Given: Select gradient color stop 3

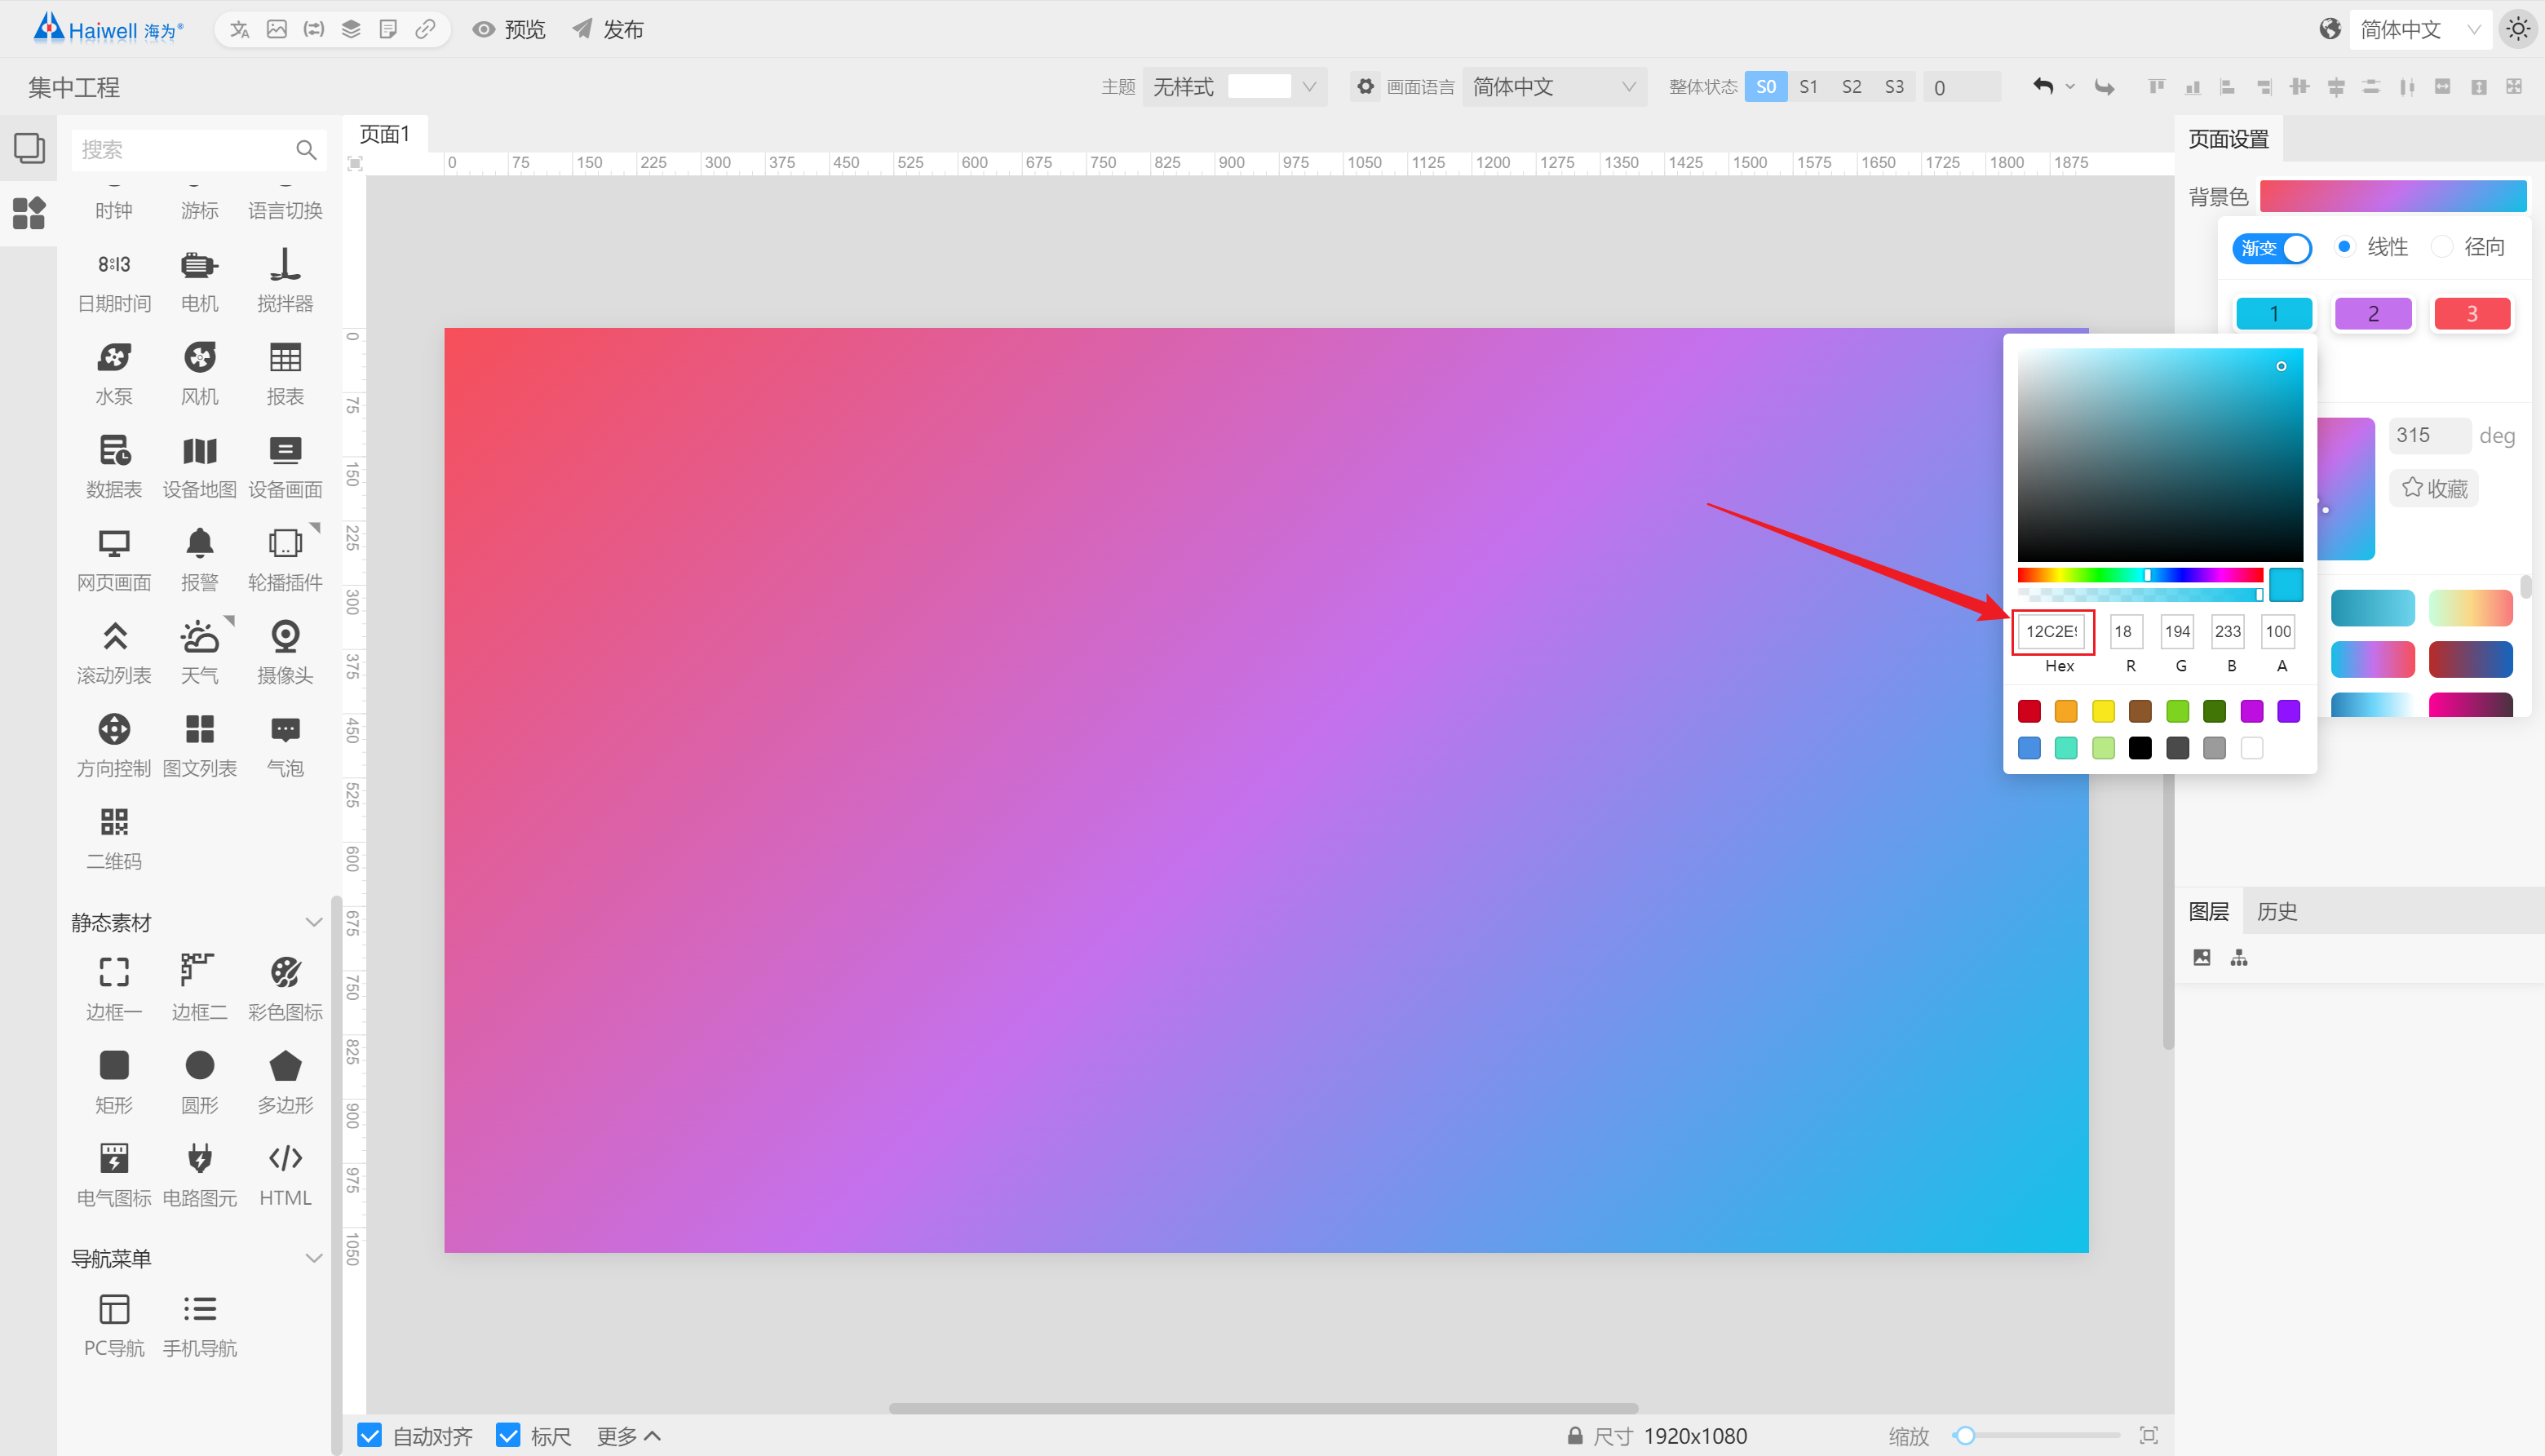Looking at the screenshot, I should [2471, 314].
